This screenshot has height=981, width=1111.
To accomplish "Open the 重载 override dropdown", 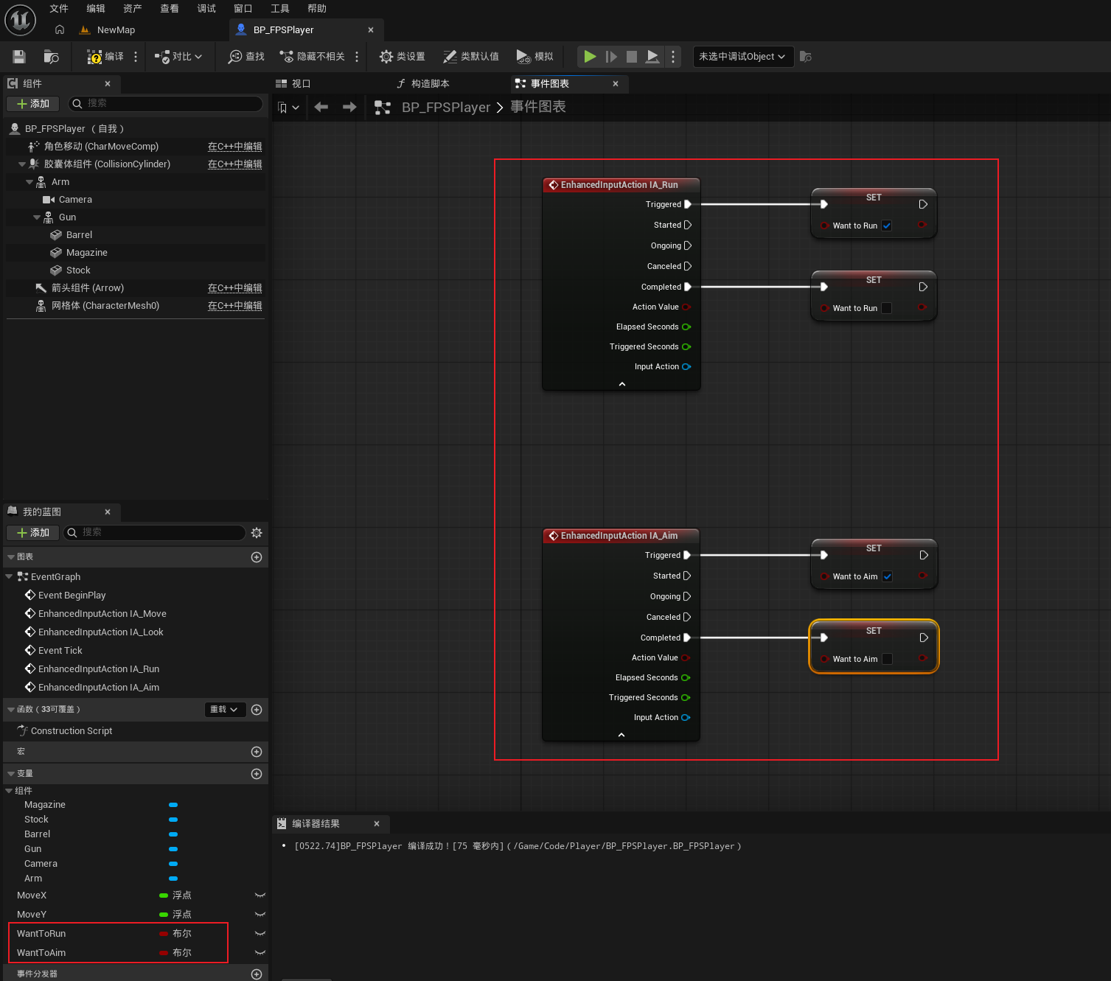I will pos(224,710).
